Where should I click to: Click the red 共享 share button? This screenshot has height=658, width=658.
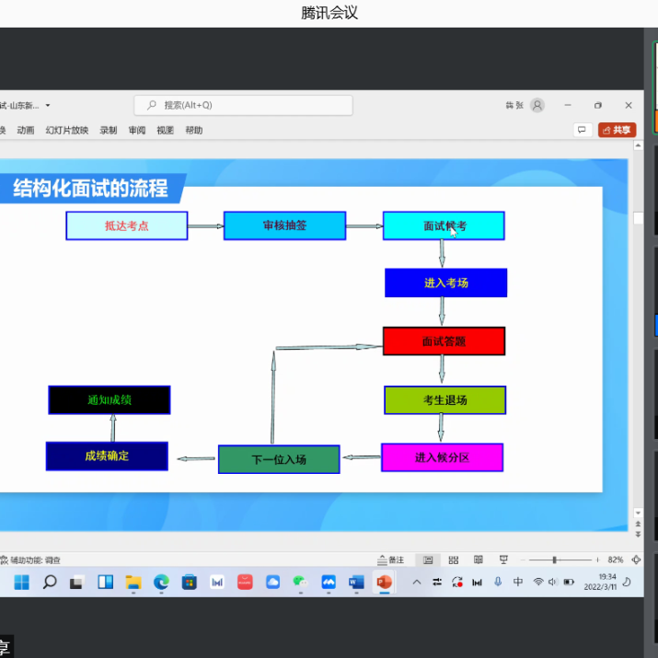pyautogui.click(x=617, y=130)
